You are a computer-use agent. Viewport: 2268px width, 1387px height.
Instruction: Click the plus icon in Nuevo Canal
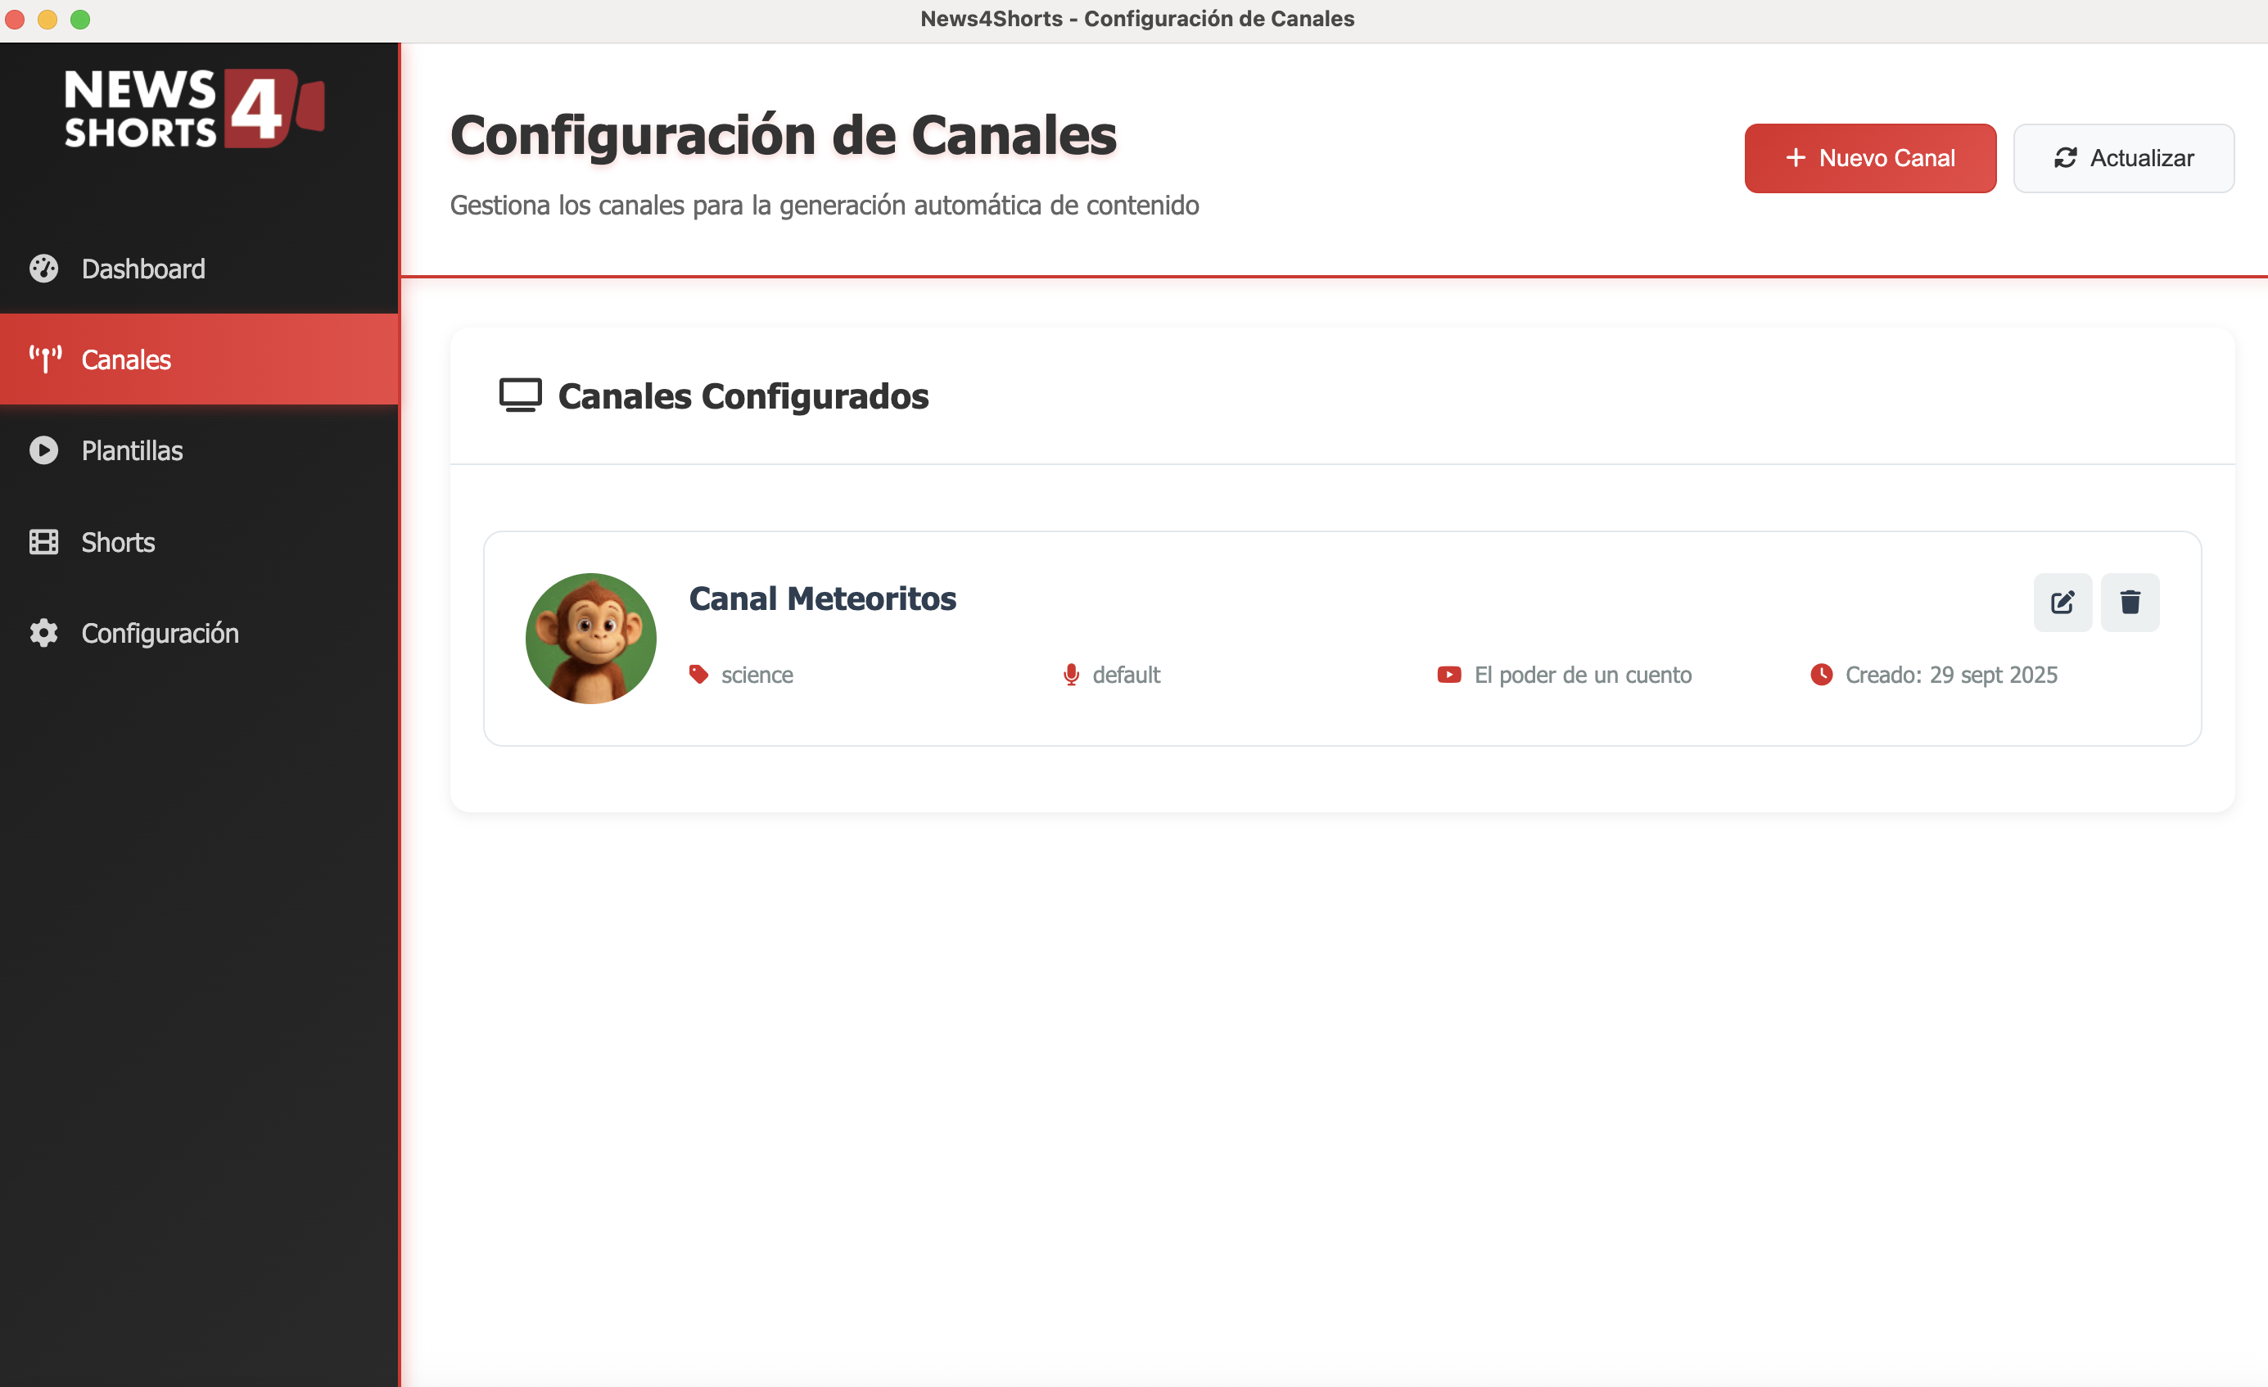pyautogui.click(x=1795, y=158)
